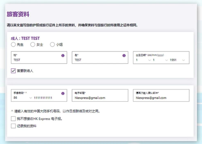Click the info icon in given name field
Viewport: 202px width, 144px height.
click(124, 55)
